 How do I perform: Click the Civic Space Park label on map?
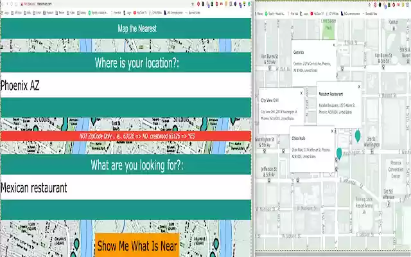coord(328,24)
